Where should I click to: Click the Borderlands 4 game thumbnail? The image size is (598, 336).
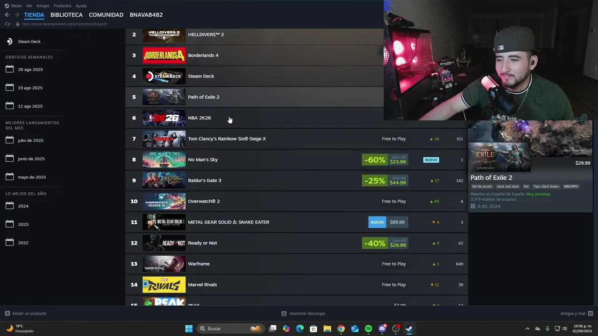164,55
